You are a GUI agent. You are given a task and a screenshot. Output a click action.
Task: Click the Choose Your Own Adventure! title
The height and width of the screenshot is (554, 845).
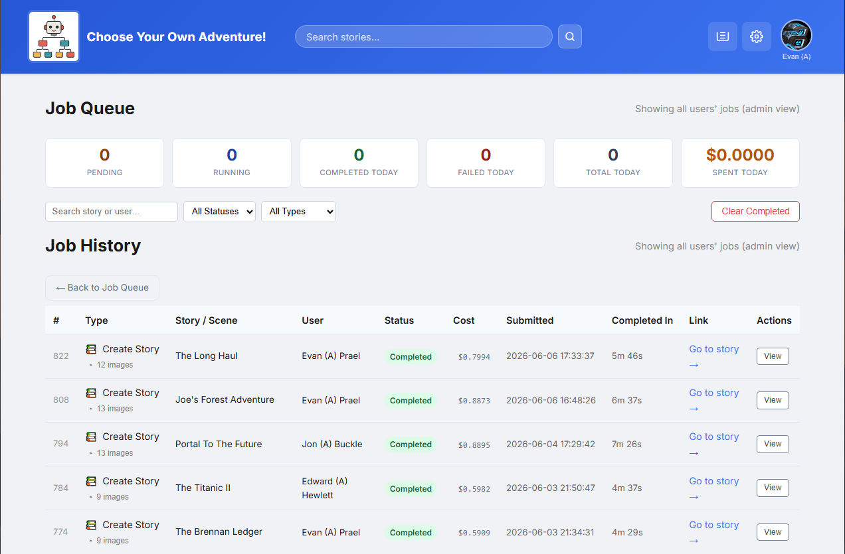(177, 36)
